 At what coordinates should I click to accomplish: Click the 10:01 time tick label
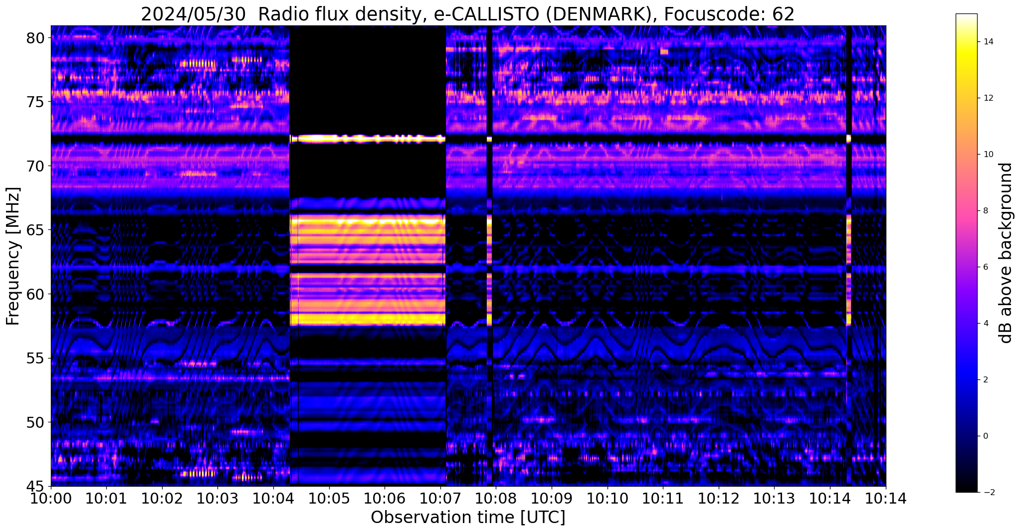(x=106, y=498)
